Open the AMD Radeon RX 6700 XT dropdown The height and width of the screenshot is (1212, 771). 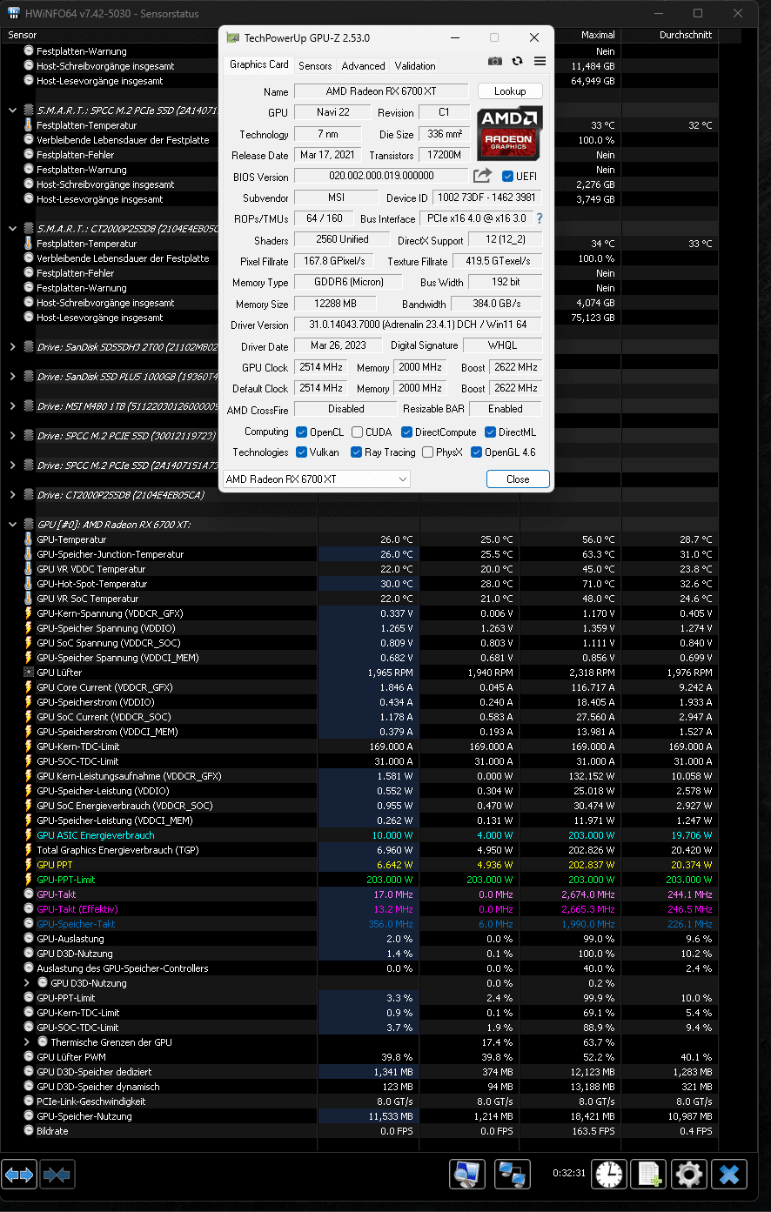pyautogui.click(x=317, y=479)
